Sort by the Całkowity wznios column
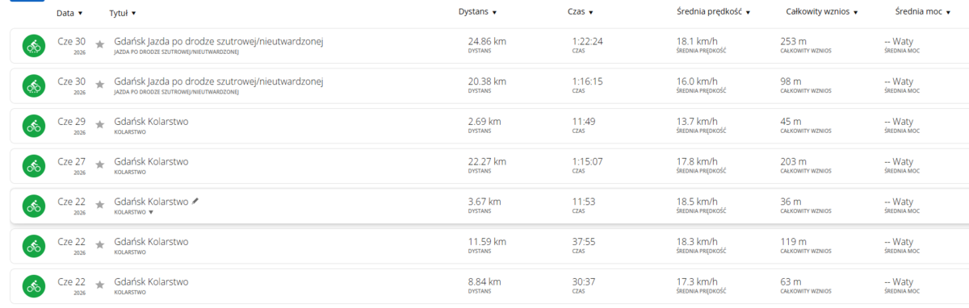This screenshot has height=308, width=969. (822, 12)
